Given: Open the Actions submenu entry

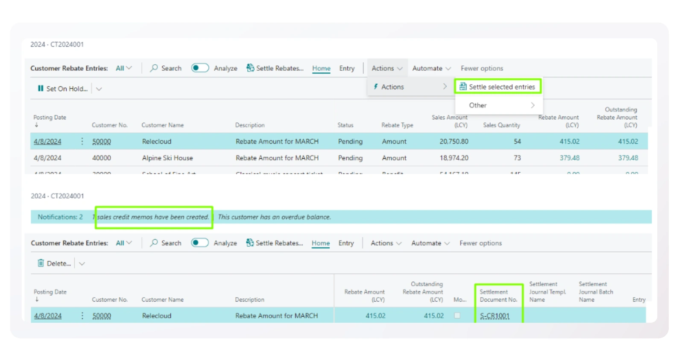Looking at the screenshot, I should [x=410, y=87].
